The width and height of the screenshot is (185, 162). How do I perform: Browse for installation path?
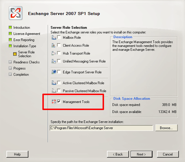(166, 128)
